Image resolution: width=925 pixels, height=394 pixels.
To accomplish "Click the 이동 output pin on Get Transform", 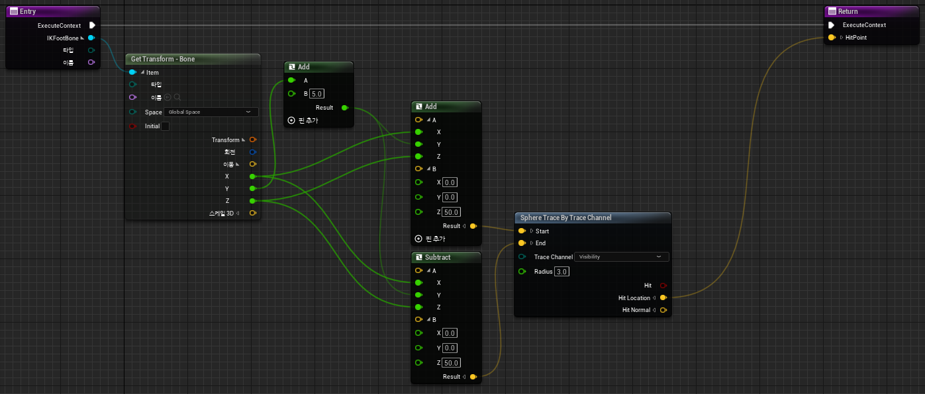I will tap(252, 164).
